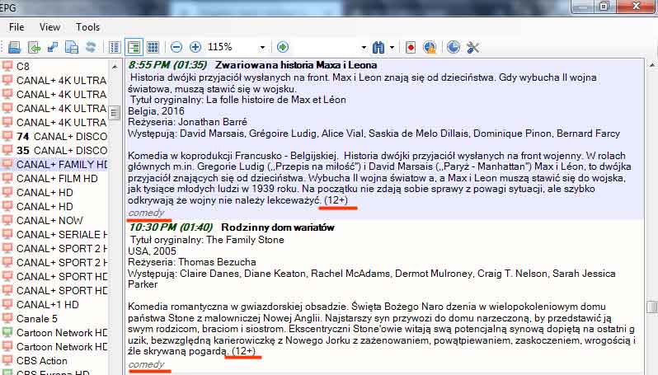Click the zoom out minus icon

point(176,47)
